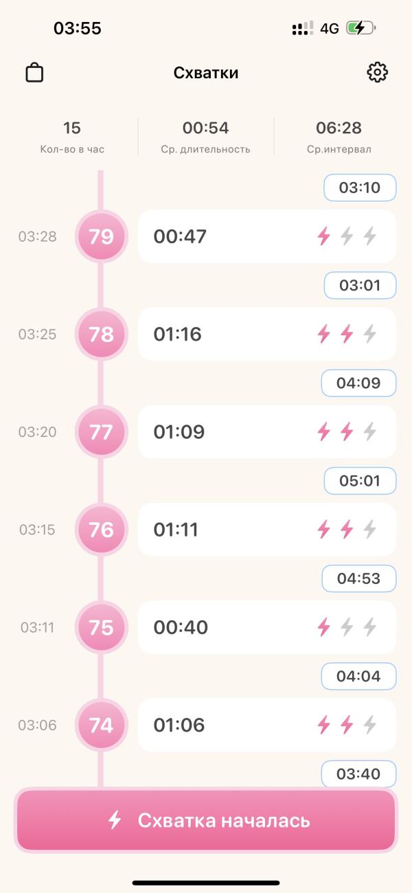
Task: Open the shopping bag icon
Action: coord(34,73)
